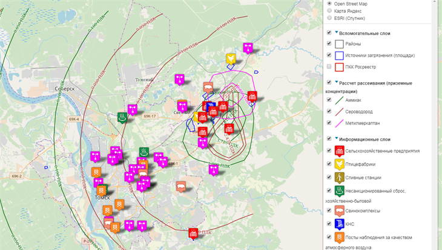Toggle the Вспомогательные слои group checkbox
The height and width of the screenshot is (250, 442).
pos(329,33)
